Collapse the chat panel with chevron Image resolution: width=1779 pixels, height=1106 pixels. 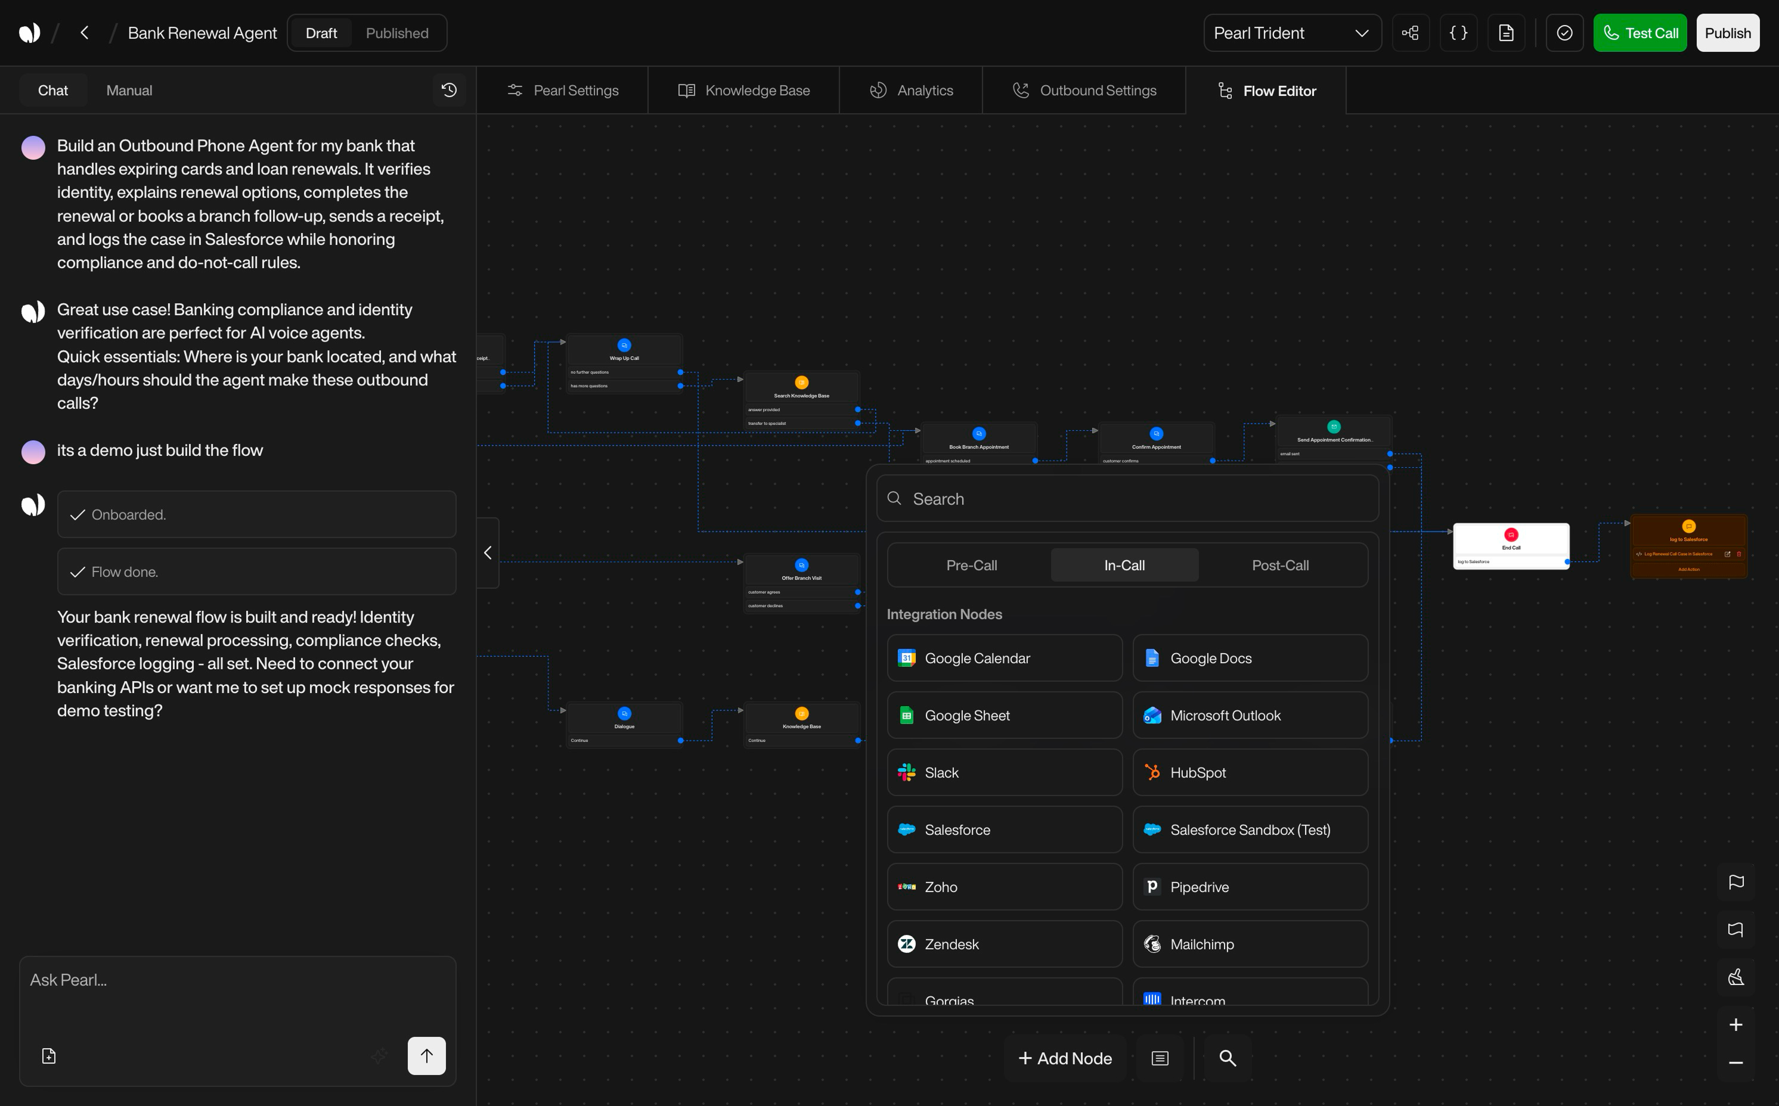tap(488, 553)
